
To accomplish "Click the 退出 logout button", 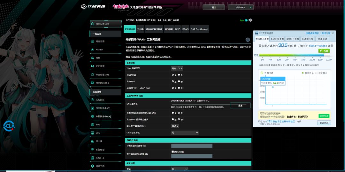I will point(214,7).
